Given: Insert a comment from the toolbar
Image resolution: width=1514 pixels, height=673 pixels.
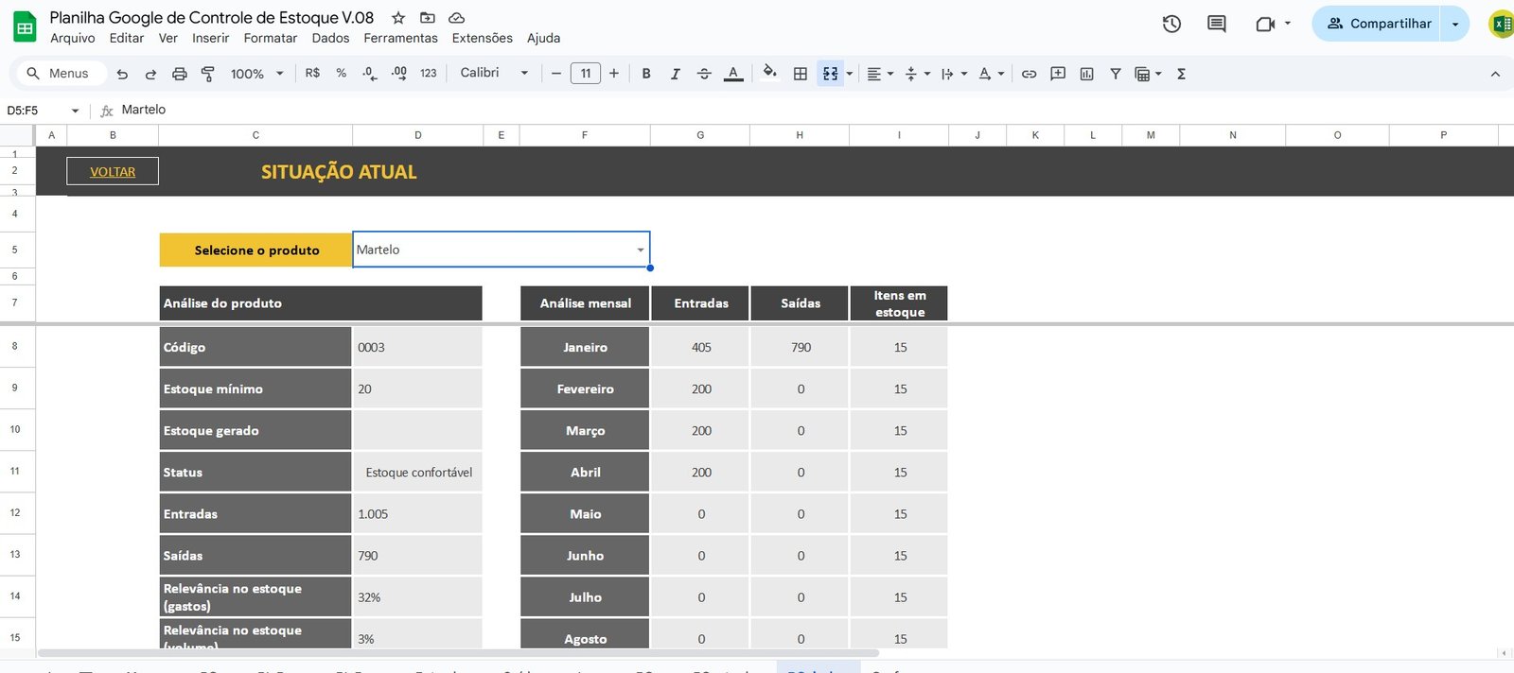Looking at the screenshot, I should 1058,74.
